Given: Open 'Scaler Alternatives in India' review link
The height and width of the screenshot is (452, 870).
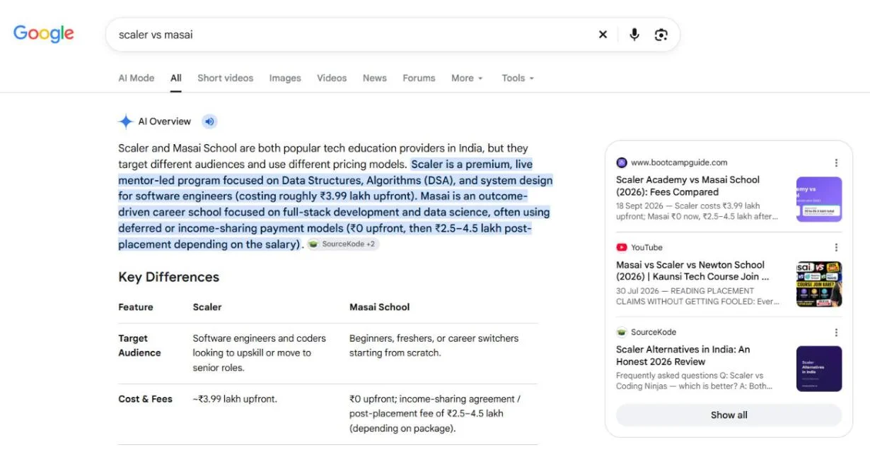Looking at the screenshot, I should tap(683, 355).
